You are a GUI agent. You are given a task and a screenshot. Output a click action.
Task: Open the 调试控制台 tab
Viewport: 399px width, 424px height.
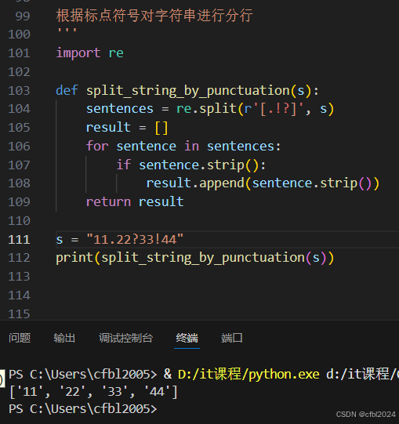point(125,338)
